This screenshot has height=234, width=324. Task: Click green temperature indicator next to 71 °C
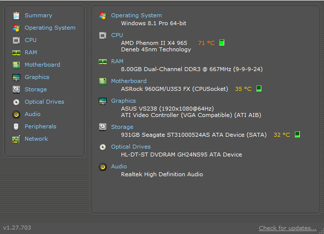(x=222, y=43)
